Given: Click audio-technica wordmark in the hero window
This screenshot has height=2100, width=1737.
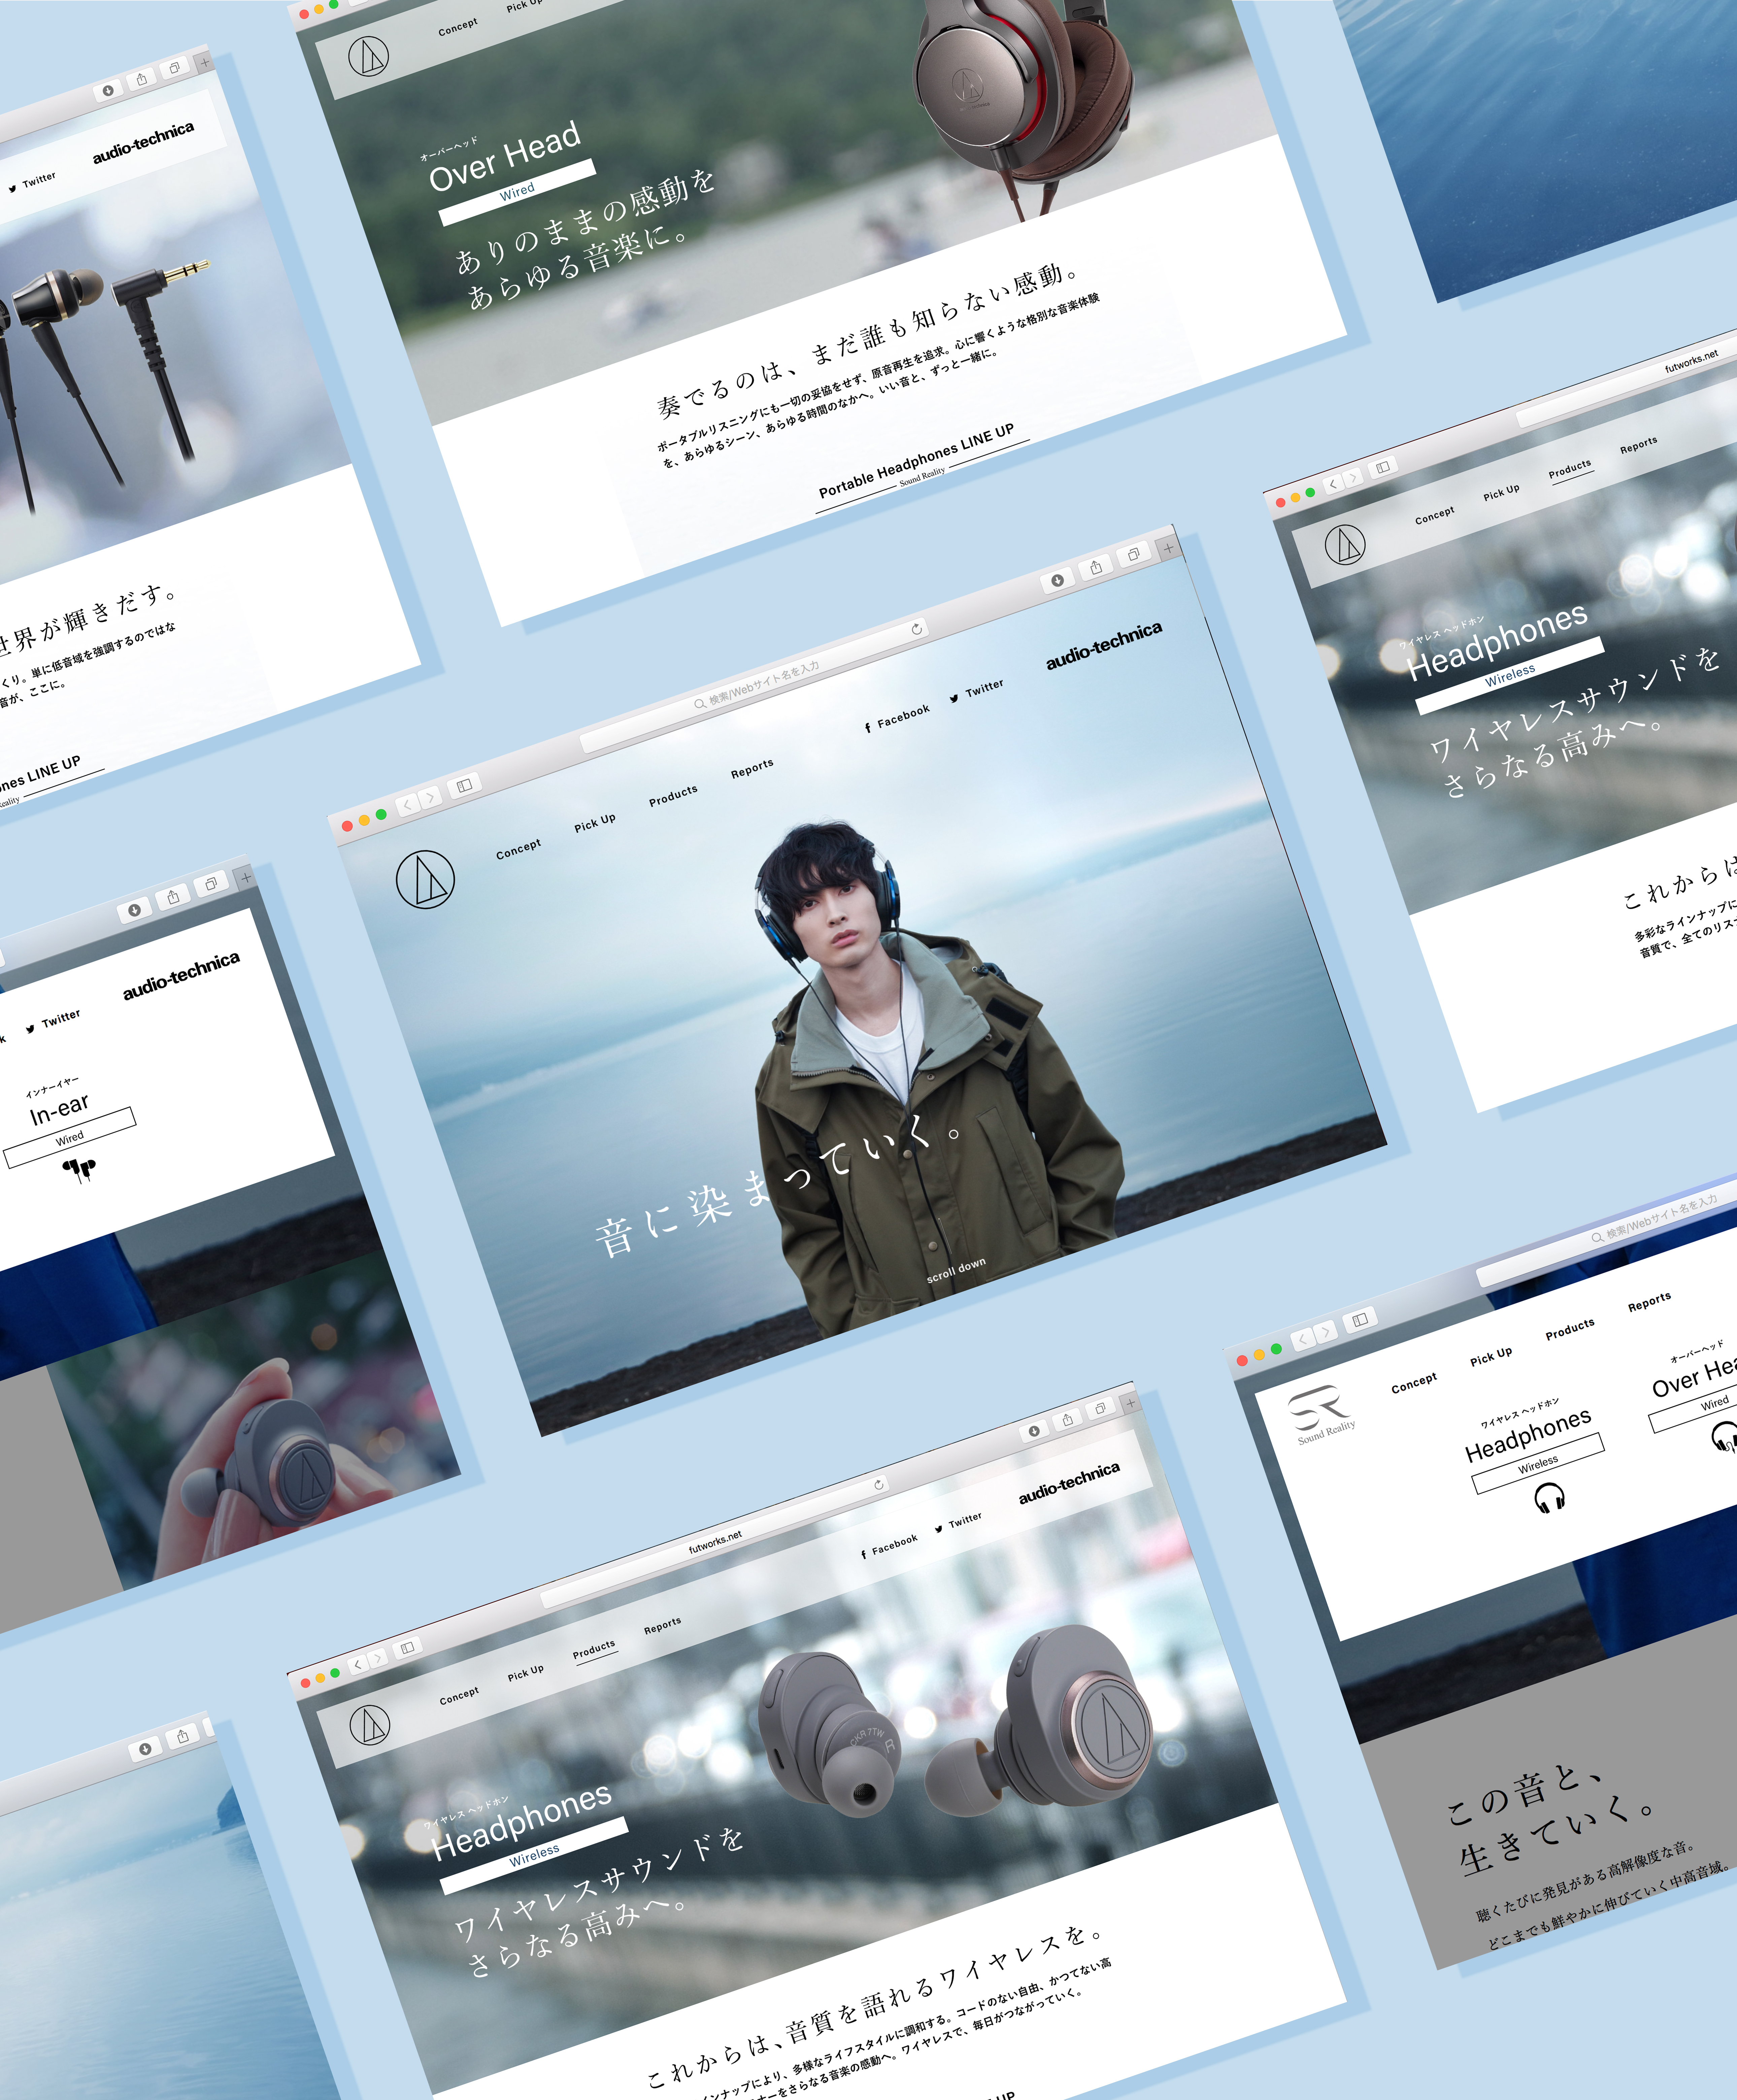Looking at the screenshot, I should click(1104, 646).
